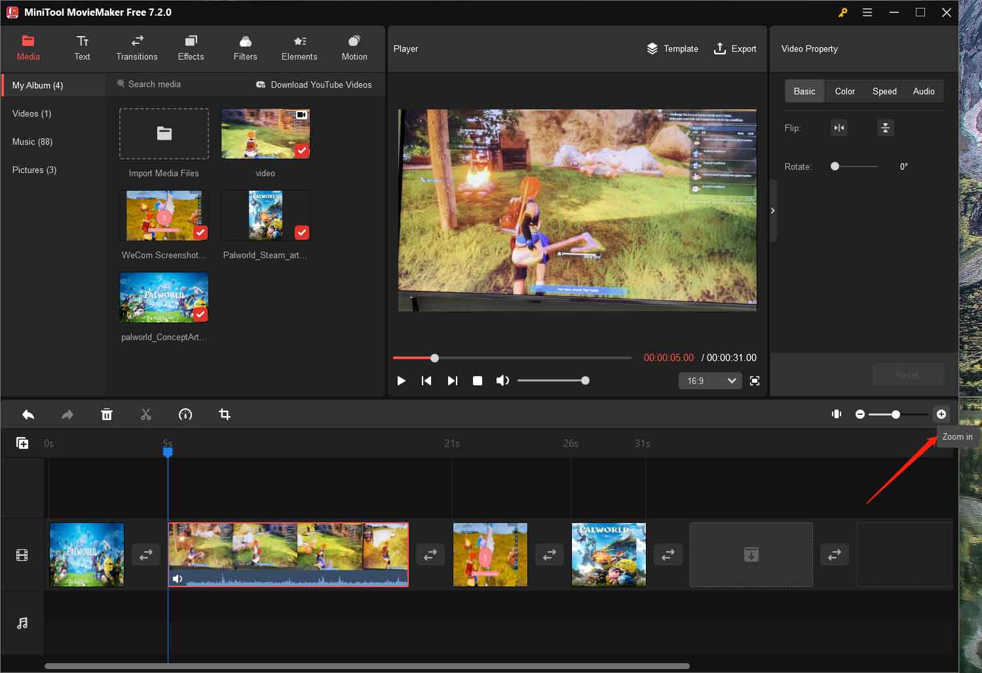Select Palworld_Steam_art thumbnail in album
The width and height of the screenshot is (982, 673).
coord(265,216)
